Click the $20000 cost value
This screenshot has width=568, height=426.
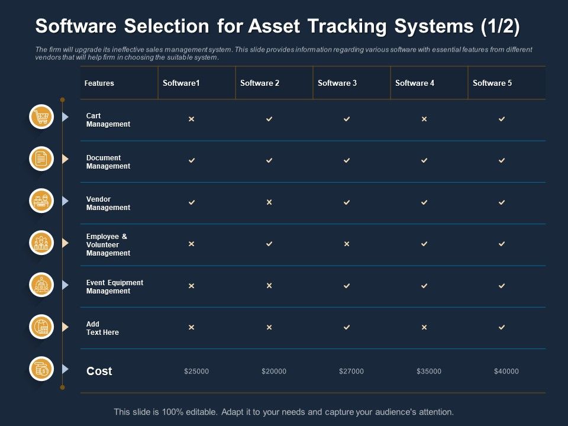pyautogui.click(x=274, y=372)
